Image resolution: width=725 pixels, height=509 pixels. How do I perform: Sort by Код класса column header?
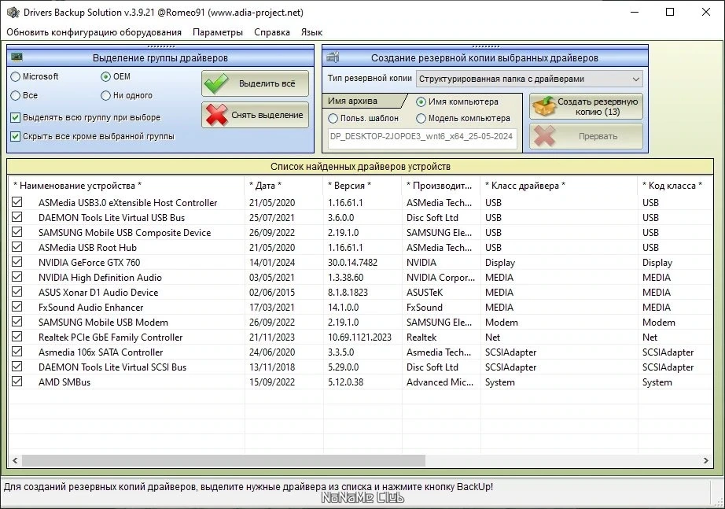674,186
